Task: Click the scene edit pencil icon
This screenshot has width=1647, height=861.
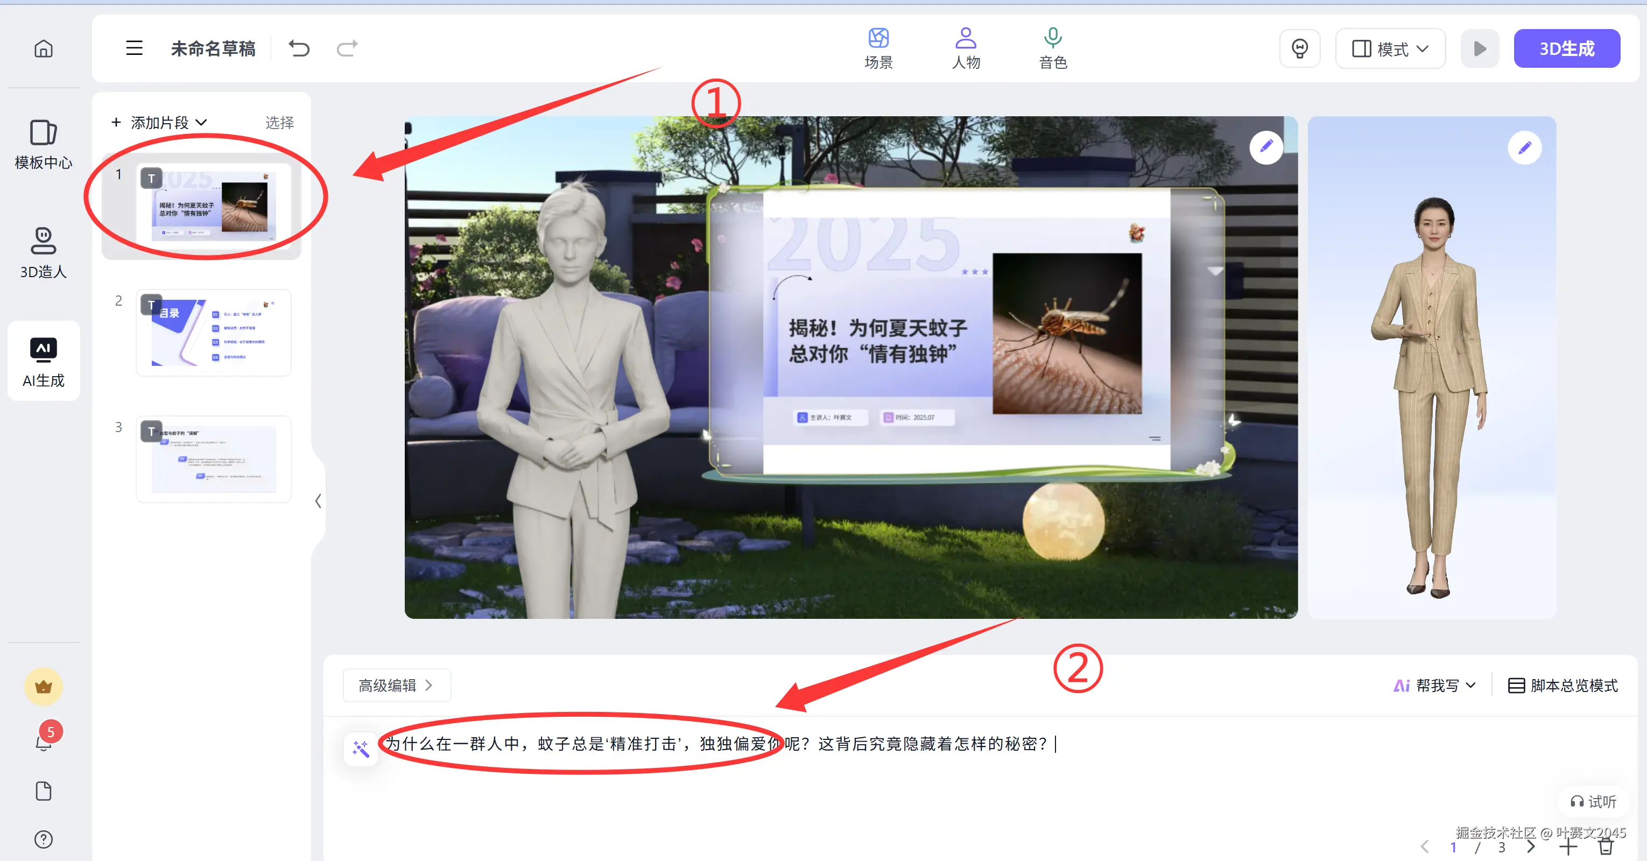Action: pyautogui.click(x=1266, y=147)
